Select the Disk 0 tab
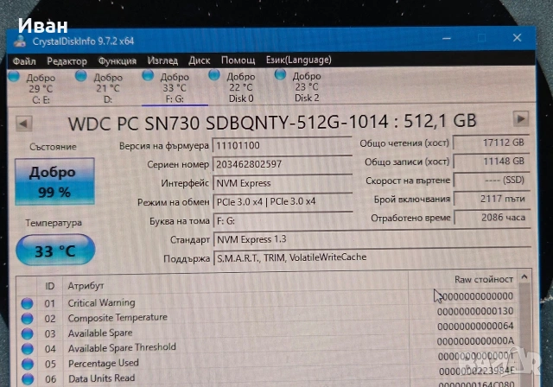The height and width of the screenshot is (387, 553). [241, 87]
